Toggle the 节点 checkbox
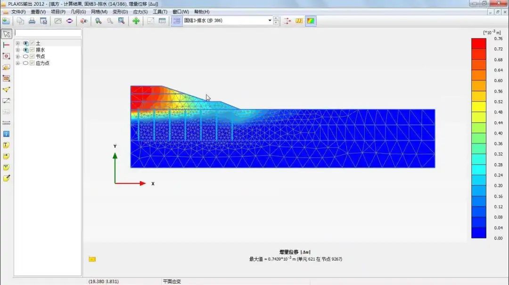This screenshot has width=509, height=285. click(x=32, y=56)
